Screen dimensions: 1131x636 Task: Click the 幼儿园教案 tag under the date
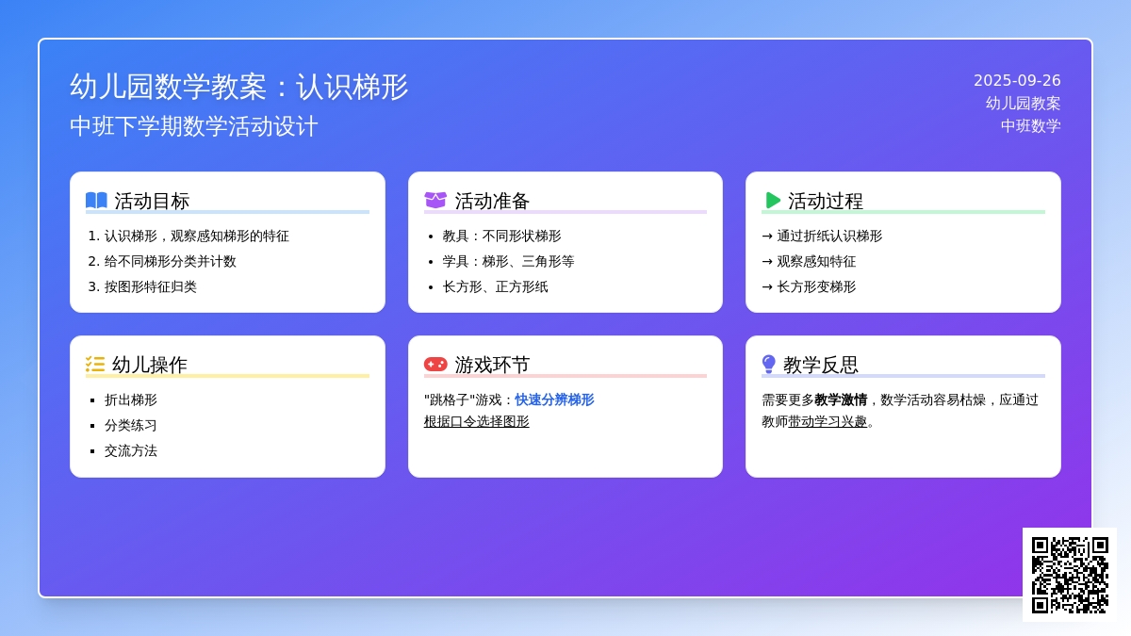[x=1023, y=104]
